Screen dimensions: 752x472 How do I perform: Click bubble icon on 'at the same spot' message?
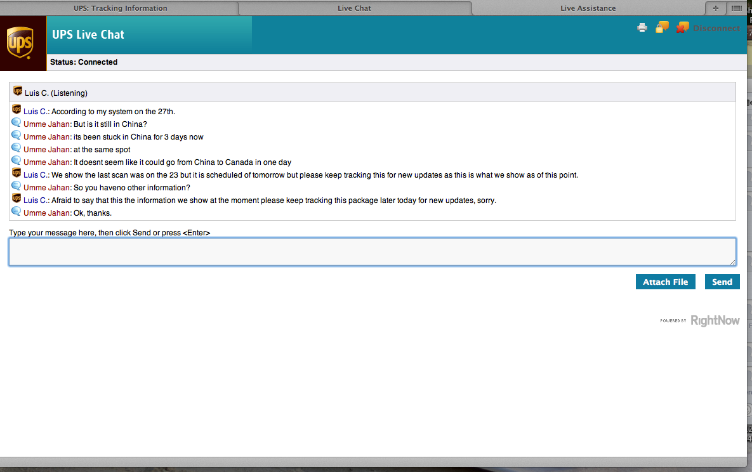tap(16, 148)
